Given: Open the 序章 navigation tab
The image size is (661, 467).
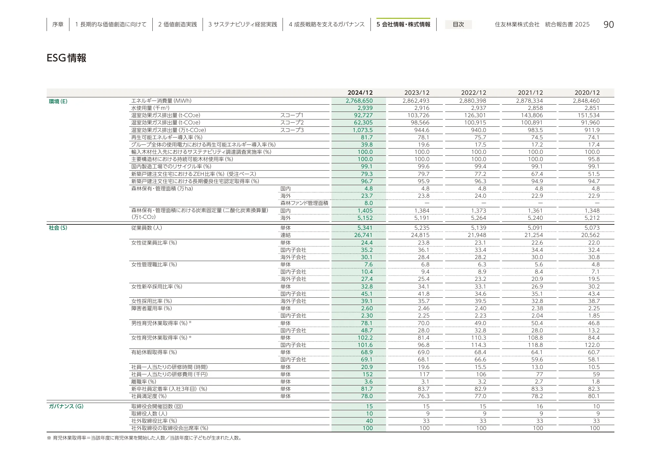Looking at the screenshot, I should coord(58,24).
